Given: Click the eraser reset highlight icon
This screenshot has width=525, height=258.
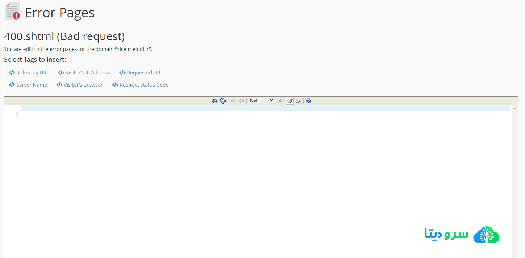Looking at the screenshot, I should point(298,101).
